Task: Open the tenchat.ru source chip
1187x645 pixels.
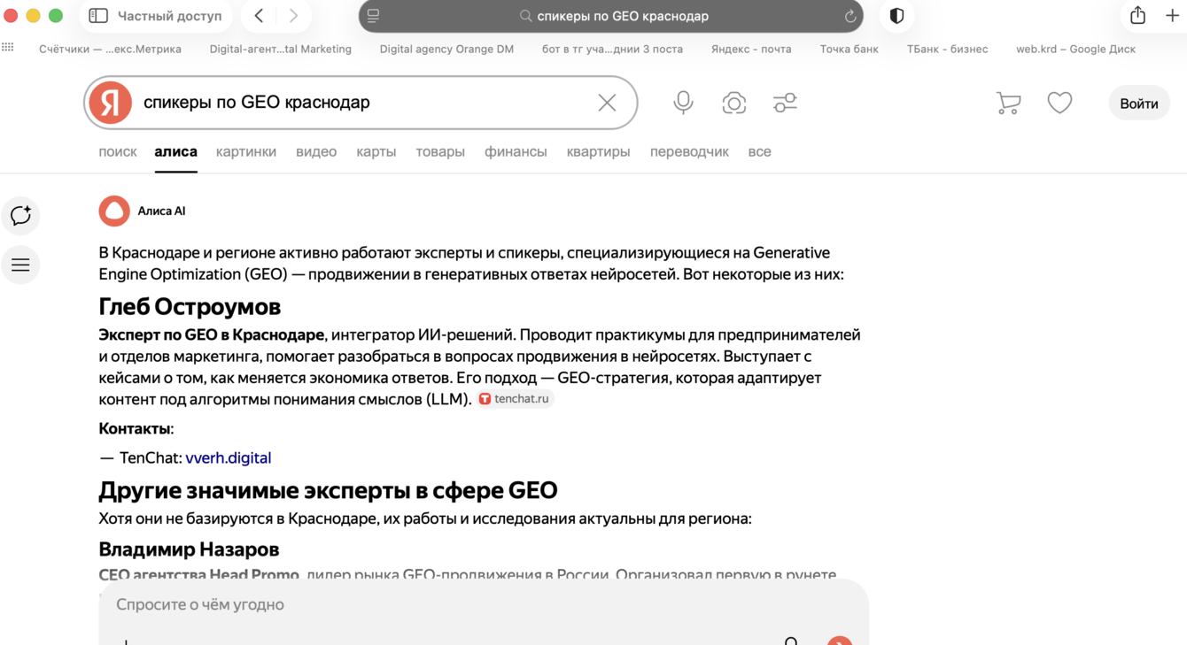Action: click(x=515, y=399)
